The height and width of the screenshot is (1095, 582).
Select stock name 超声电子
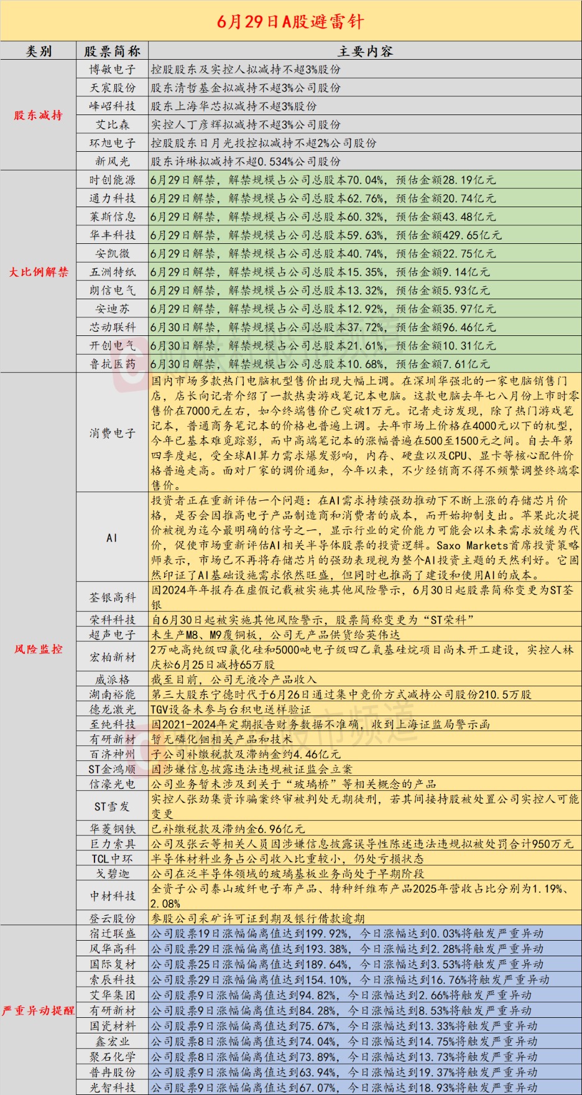coord(113,635)
